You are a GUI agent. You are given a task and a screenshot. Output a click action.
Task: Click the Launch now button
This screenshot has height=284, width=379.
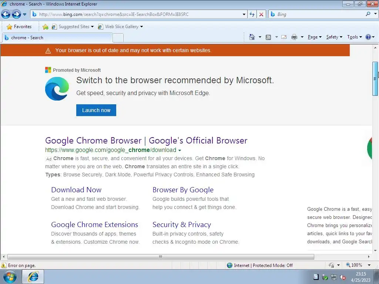[96, 110]
